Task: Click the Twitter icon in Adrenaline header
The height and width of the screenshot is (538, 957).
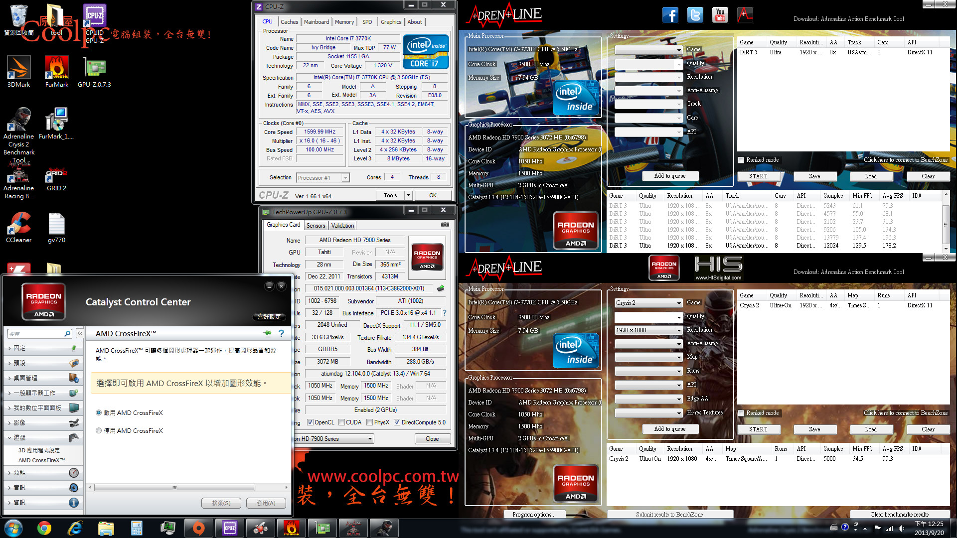Action: 695,15
